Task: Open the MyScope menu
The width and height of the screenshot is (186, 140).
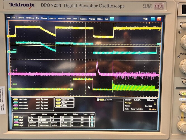Action: pos(83,19)
